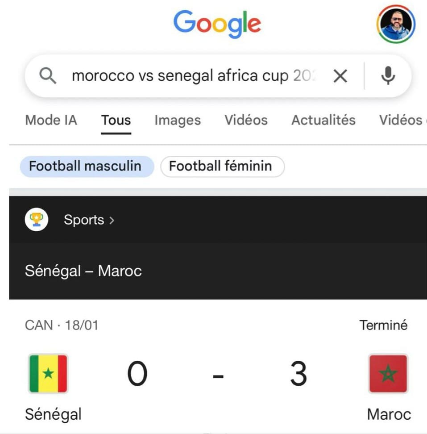427x434 pixels.
Task: Switch to Actualités tab
Action: pyautogui.click(x=323, y=120)
